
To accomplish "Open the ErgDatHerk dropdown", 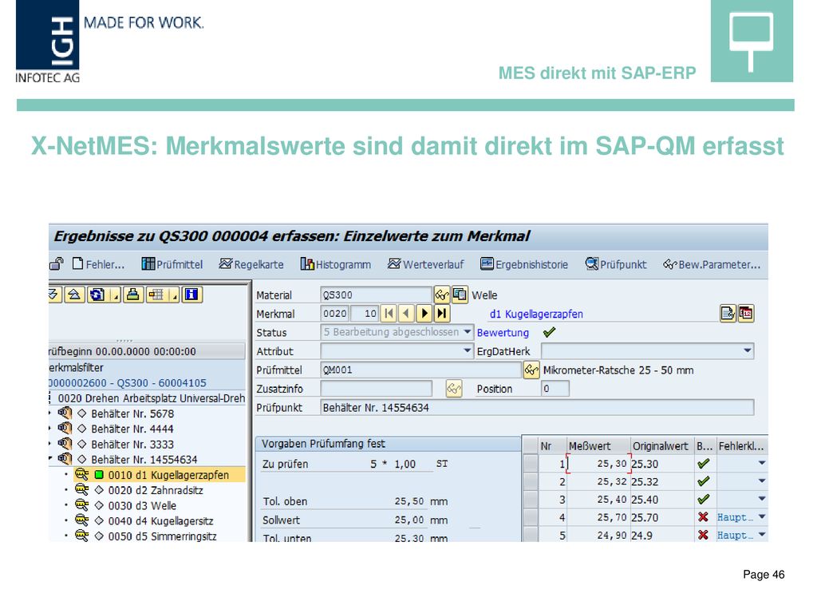I will click(748, 351).
